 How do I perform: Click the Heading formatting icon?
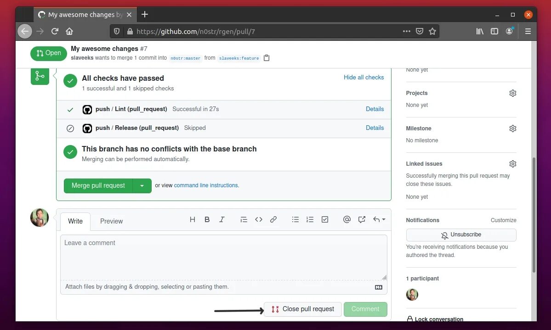click(192, 219)
